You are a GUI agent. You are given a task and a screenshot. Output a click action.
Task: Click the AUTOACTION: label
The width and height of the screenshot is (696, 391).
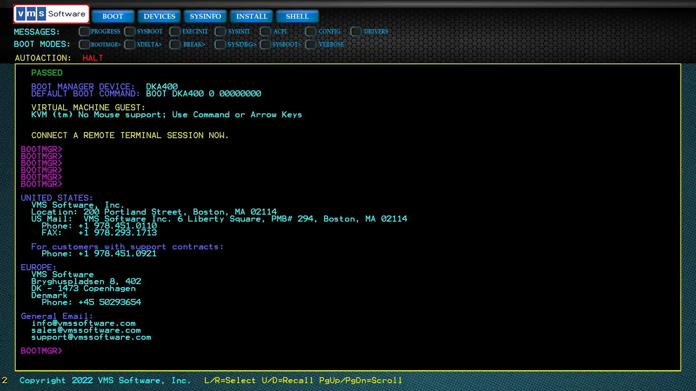pyautogui.click(x=43, y=58)
